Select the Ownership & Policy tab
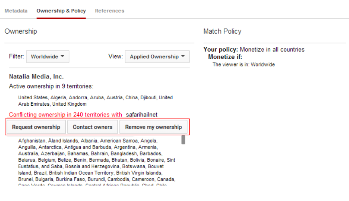The height and width of the screenshot is (201, 349). click(x=61, y=11)
